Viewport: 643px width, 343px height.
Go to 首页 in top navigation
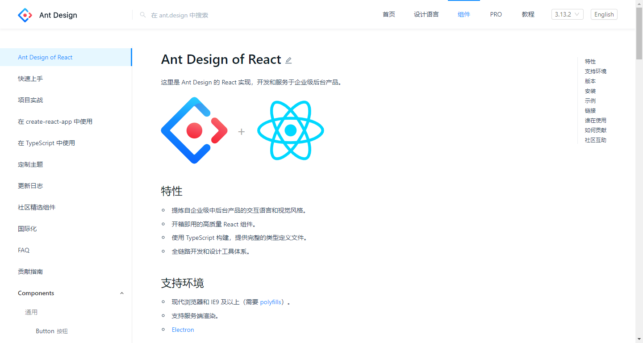coord(389,14)
